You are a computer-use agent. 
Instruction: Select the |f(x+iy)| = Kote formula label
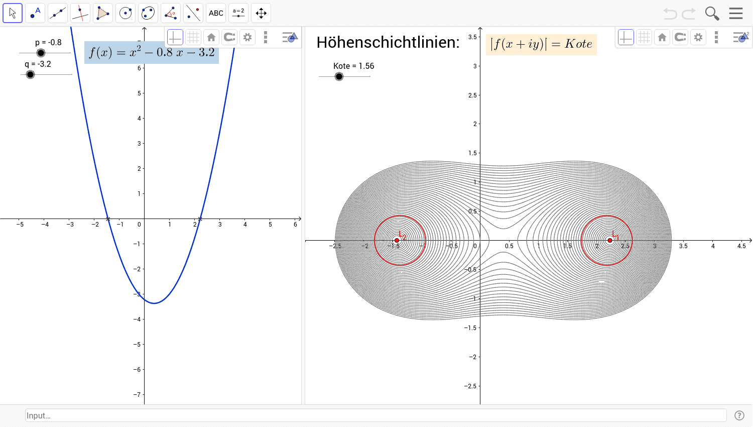541,44
